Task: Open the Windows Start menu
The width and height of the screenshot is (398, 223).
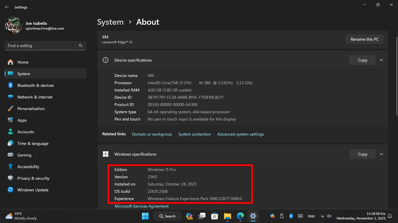Action: point(145,216)
